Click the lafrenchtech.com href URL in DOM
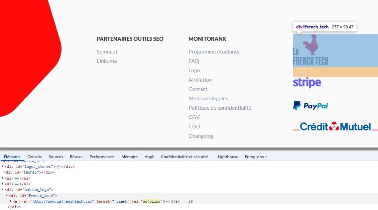378x210 pixels. coord(62,201)
